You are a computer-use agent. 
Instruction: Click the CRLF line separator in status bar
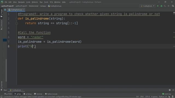click(142, 97)
